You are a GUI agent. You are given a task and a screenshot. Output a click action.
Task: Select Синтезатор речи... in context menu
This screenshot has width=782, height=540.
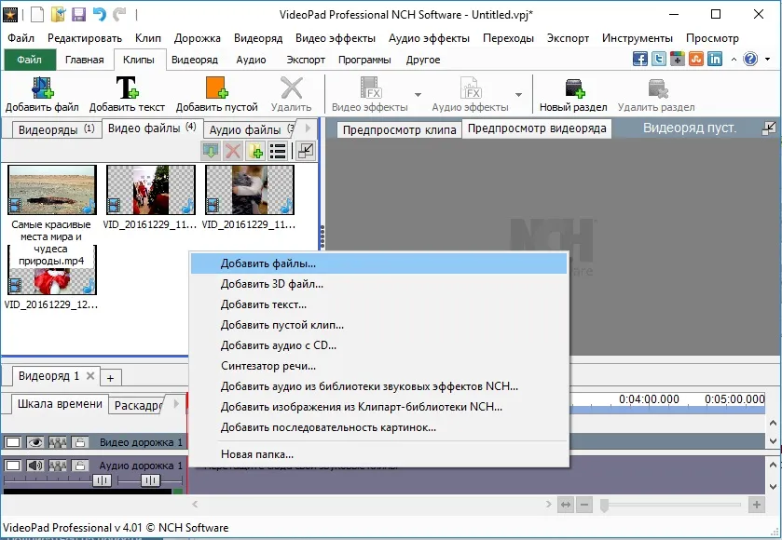click(x=379, y=366)
